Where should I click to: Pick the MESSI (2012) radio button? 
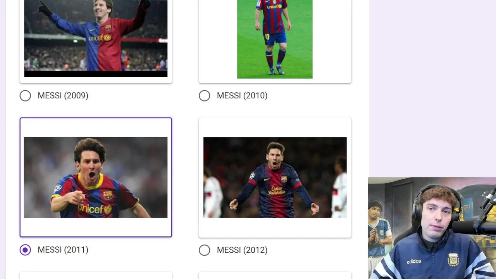tap(204, 250)
